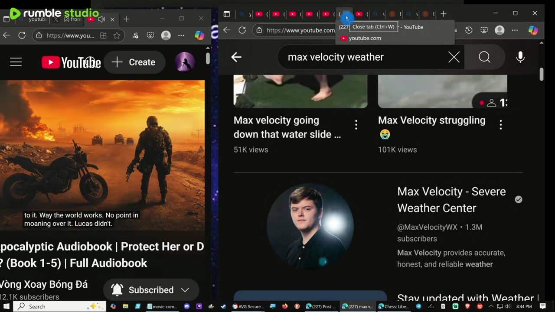The width and height of the screenshot is (555, 312).
Task: Open browser profile in the right window toolbar
Action: (499, 30)
